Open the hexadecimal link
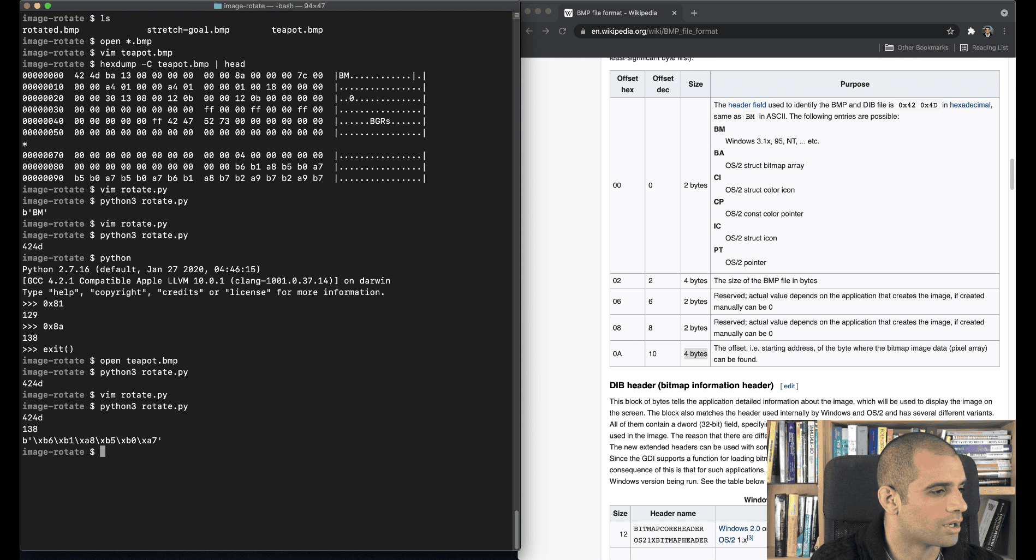1036x560 pixels. [x=970, y=105]
